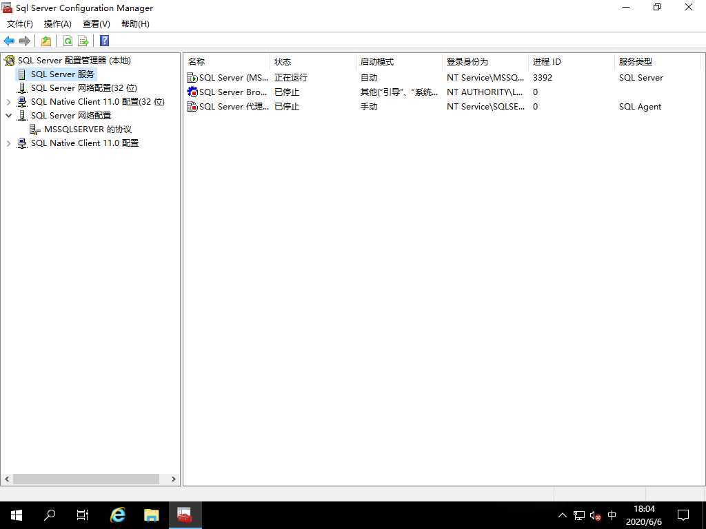Click the 自动 start mode cell
Image resolution: width=706 pixels, height=529 pixels.
(369, 78)
